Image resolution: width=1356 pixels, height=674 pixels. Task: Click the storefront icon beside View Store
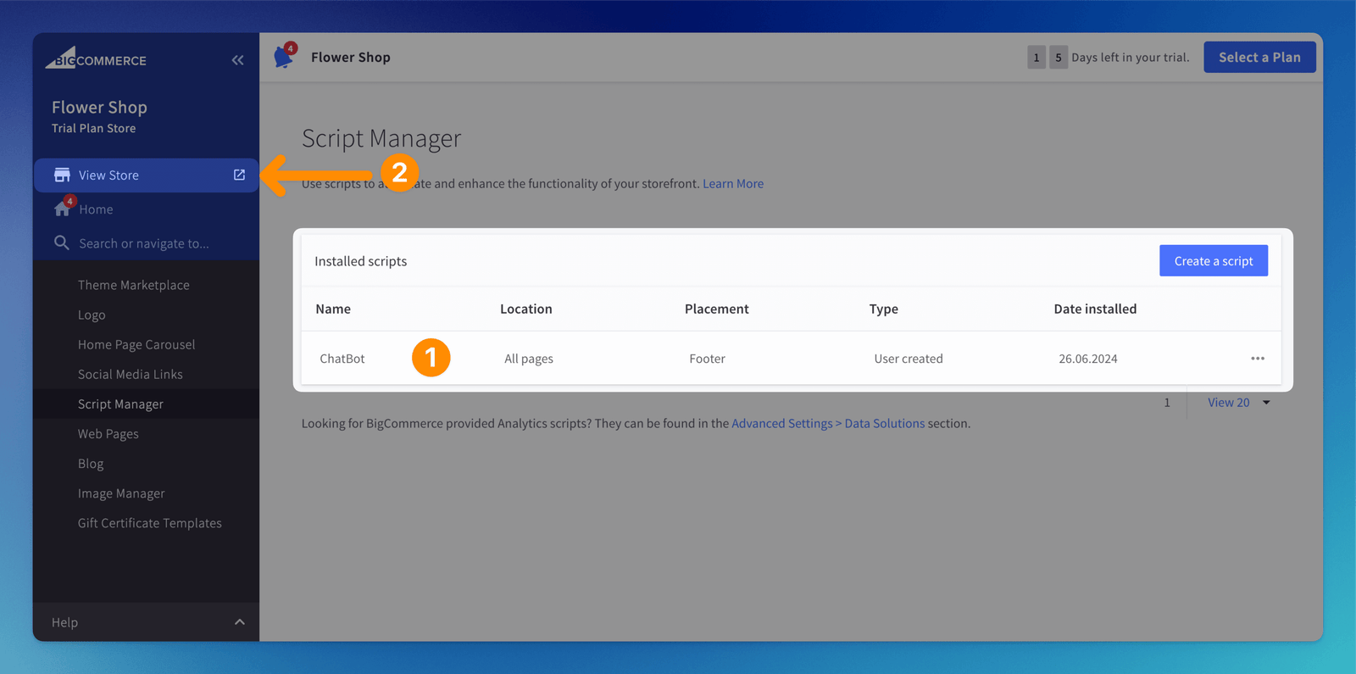point(62,175)
